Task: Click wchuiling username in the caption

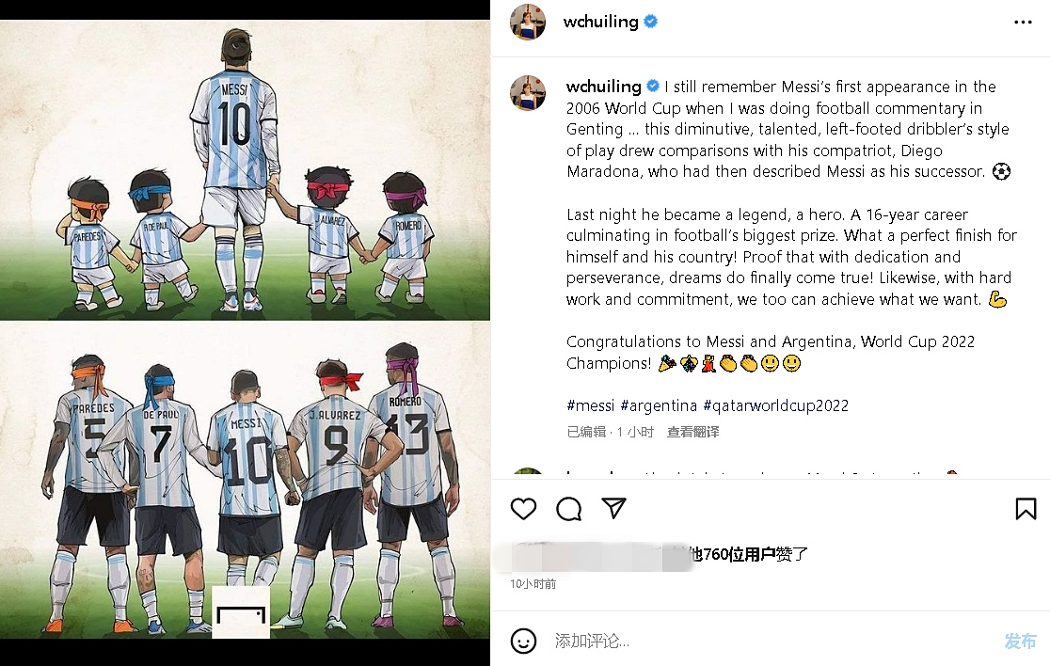Action: [x=603, y=87]
